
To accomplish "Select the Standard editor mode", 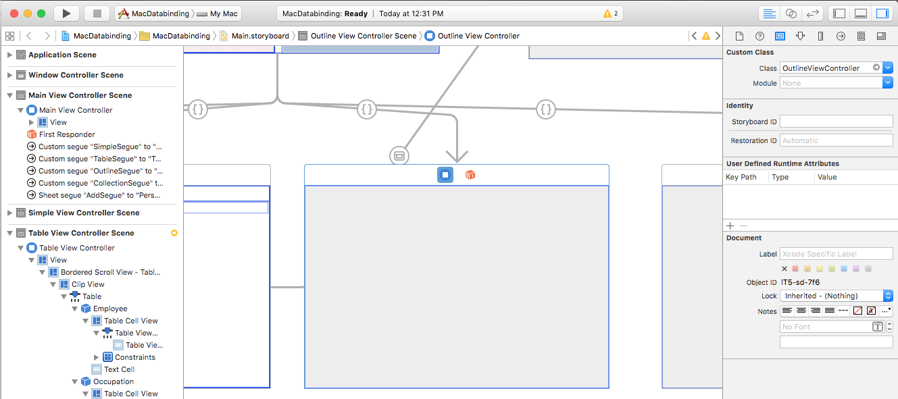I will 769,14.
